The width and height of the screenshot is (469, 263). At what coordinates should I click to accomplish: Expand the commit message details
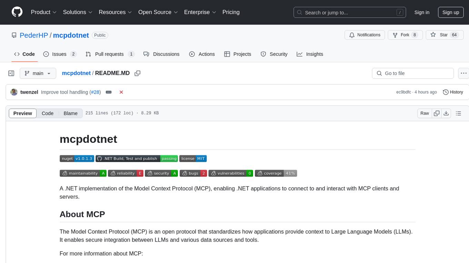109,92
